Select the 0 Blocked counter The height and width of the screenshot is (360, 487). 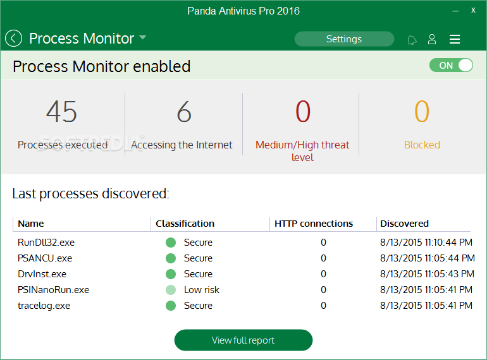[422, 124]
